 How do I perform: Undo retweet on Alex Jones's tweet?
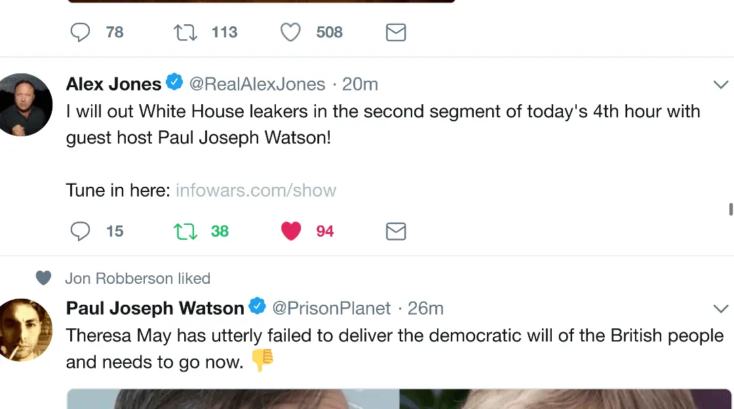click(185, 231)
